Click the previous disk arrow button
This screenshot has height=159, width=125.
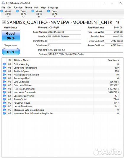(4, 22)
